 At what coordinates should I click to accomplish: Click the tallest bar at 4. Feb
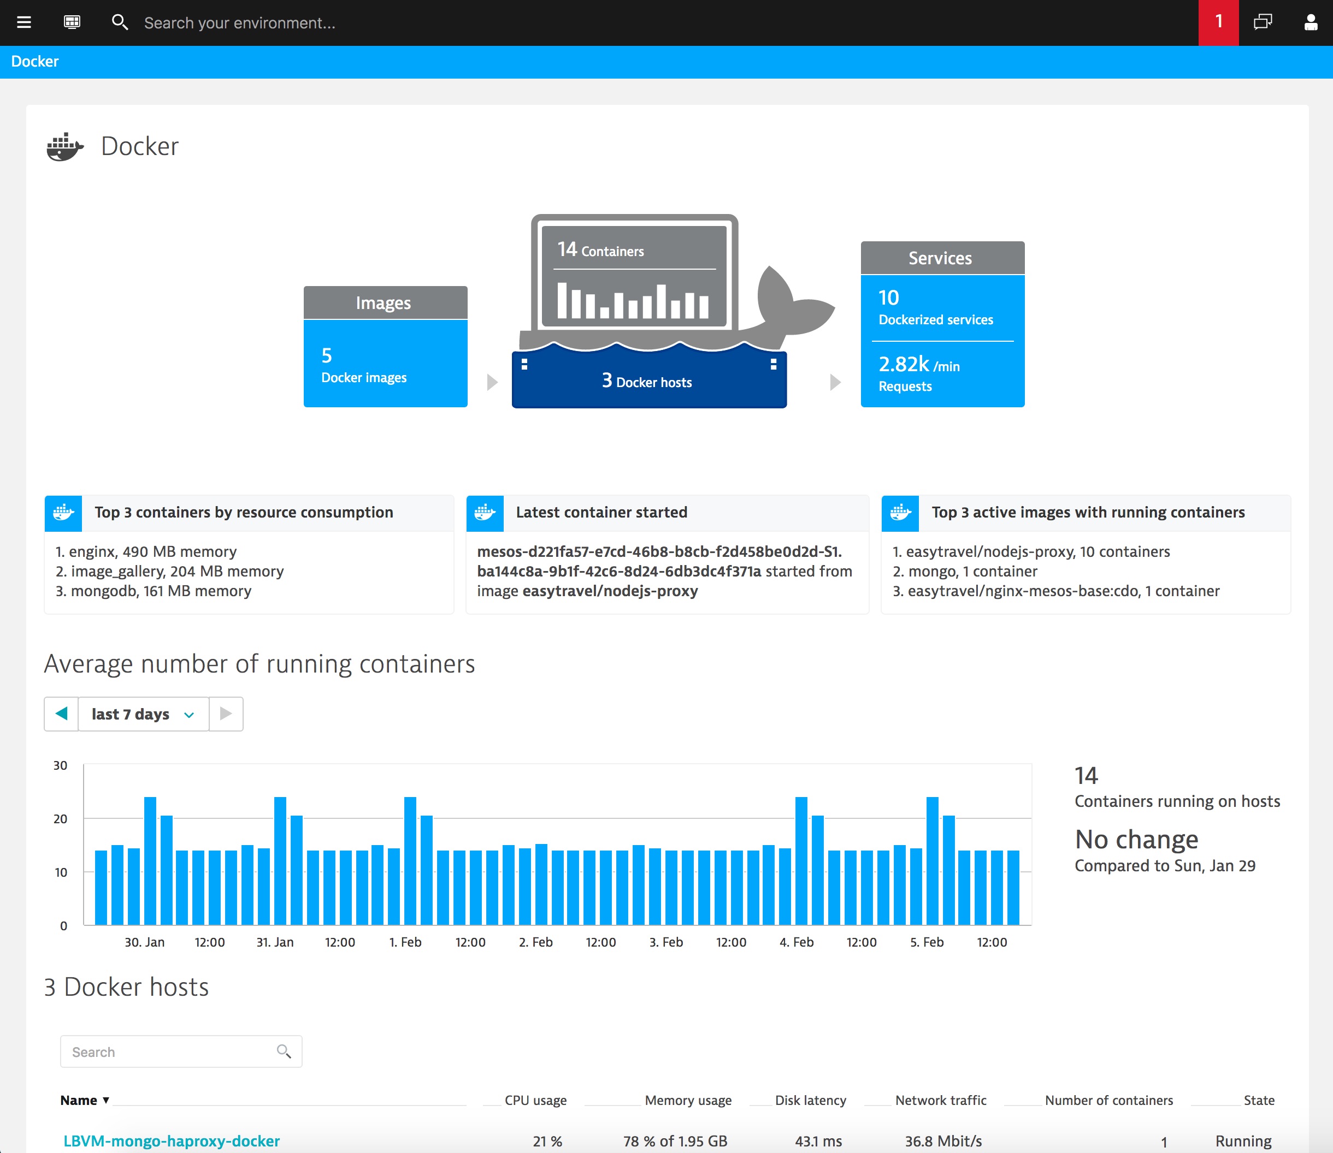click(x=801, y=861)
